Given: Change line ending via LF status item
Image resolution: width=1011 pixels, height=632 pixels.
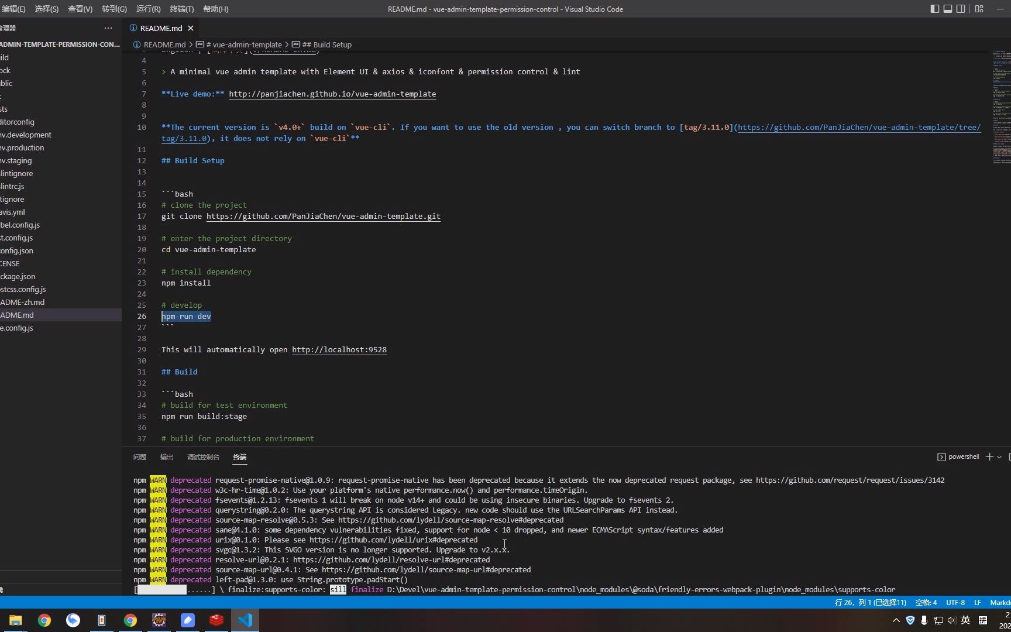Looking at the screenshot, I should [977, 602].
